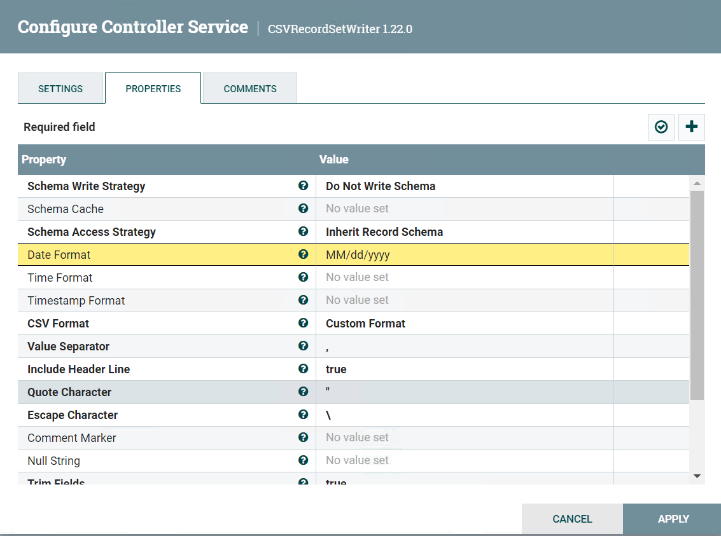This screenshot has height=536, width=721.
Task: Open help for Quote Character property
Action: pos(304,392)
